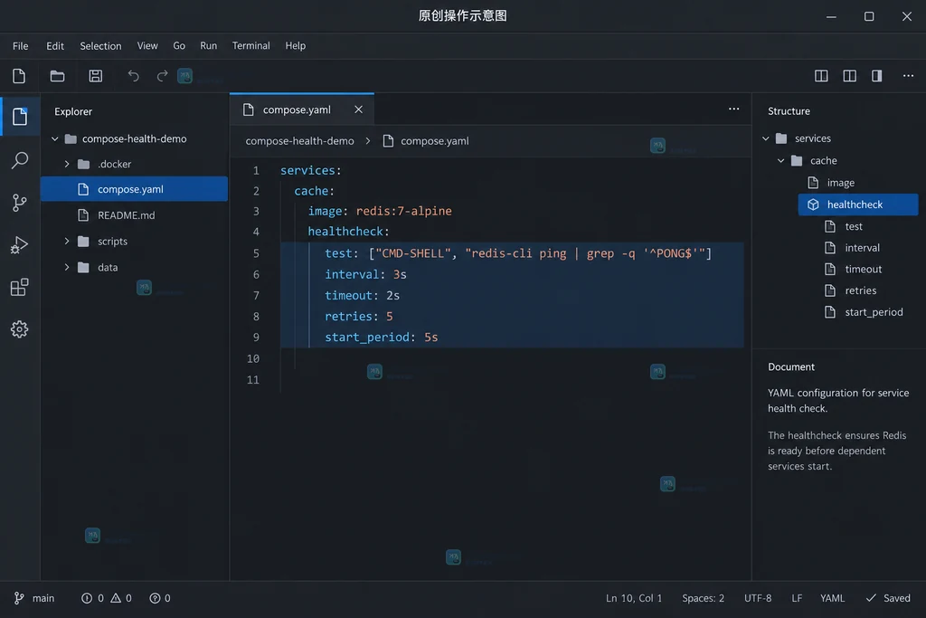The image size is (926, 618).
Task: Open the View menu
Action: point(147,45)
